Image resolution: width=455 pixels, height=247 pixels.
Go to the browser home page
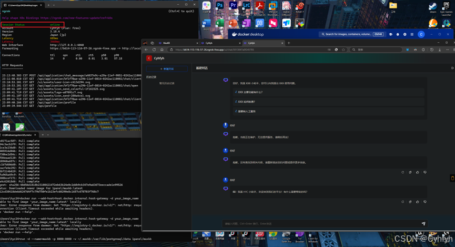[x=162, y=50]
